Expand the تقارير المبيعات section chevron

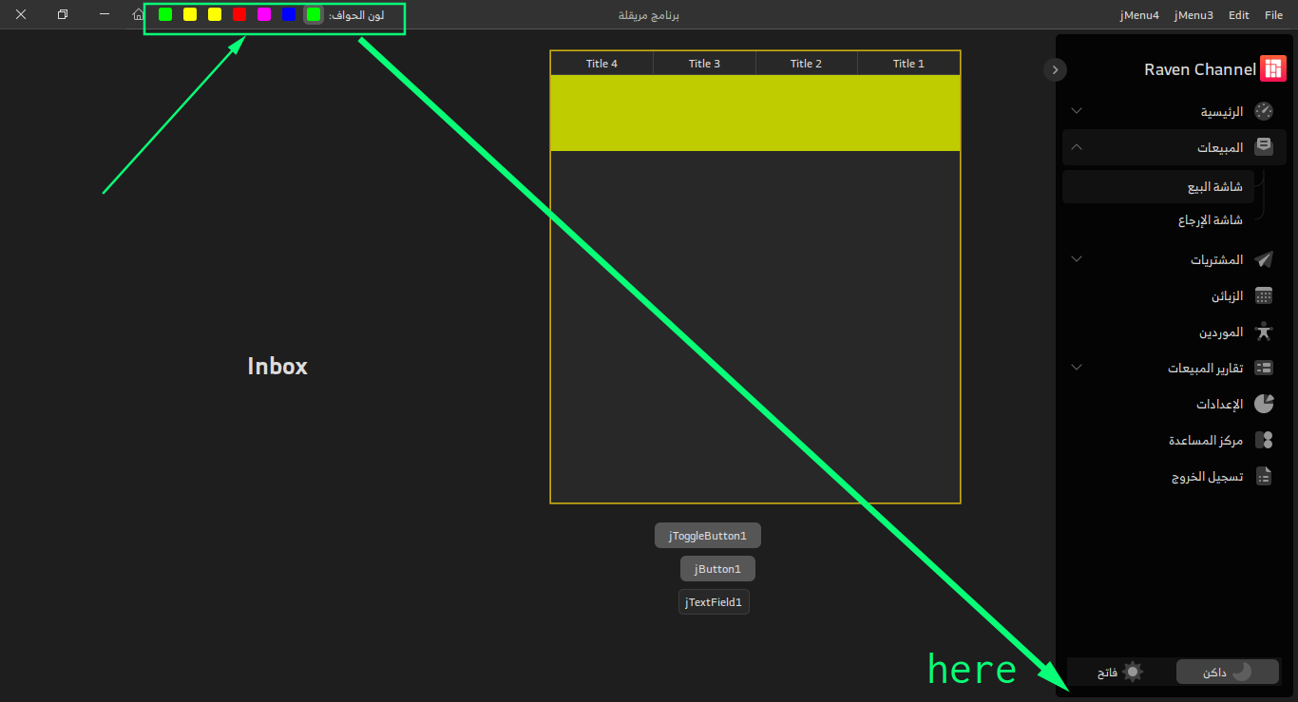click(1077, 367)
